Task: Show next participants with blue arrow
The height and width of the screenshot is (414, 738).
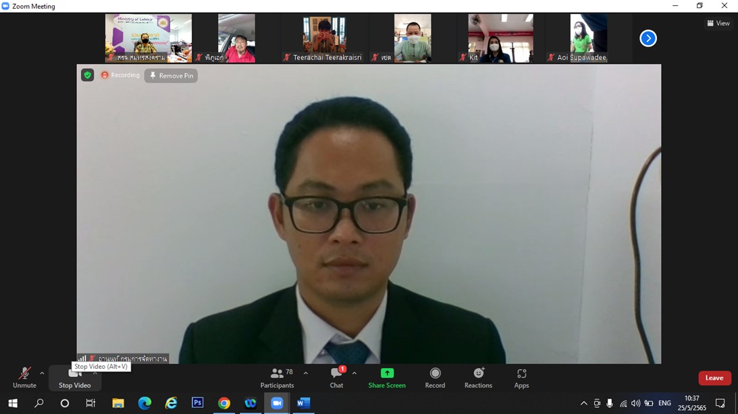Action: coord(648,38)
